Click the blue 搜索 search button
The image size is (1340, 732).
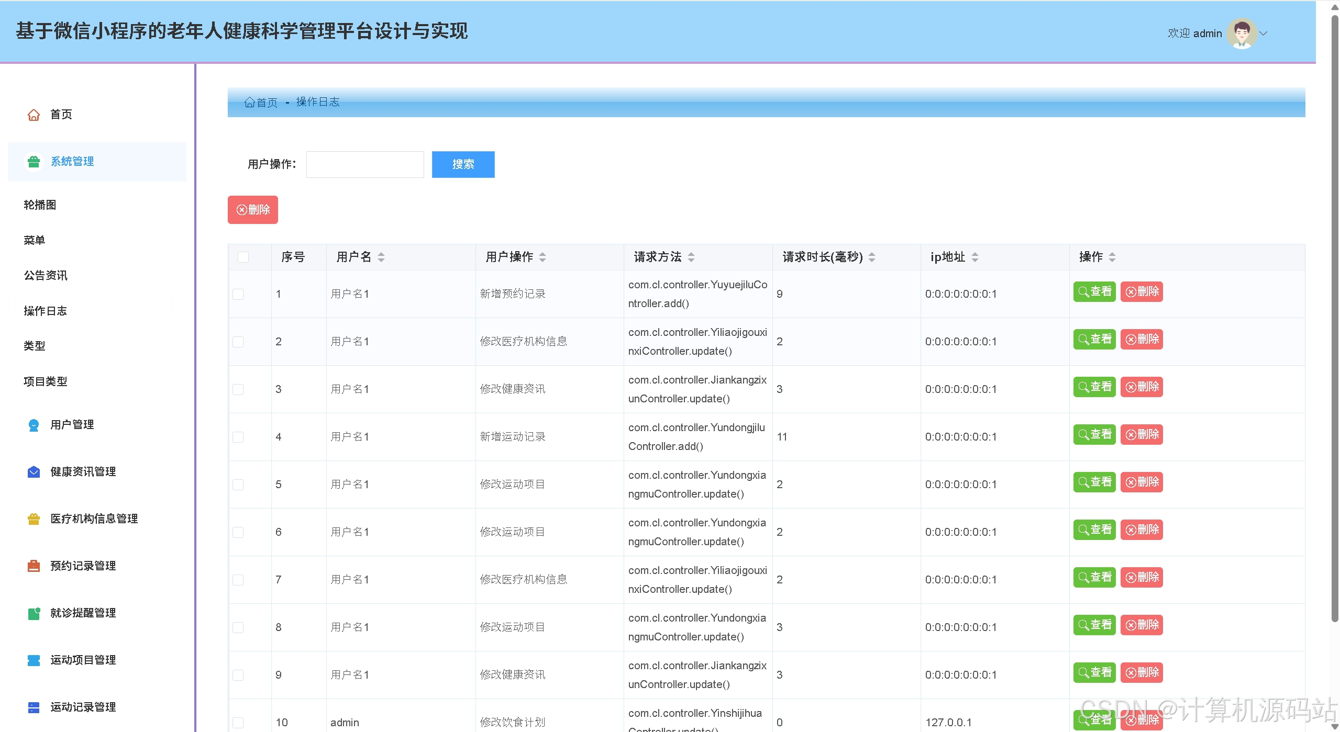463,164
